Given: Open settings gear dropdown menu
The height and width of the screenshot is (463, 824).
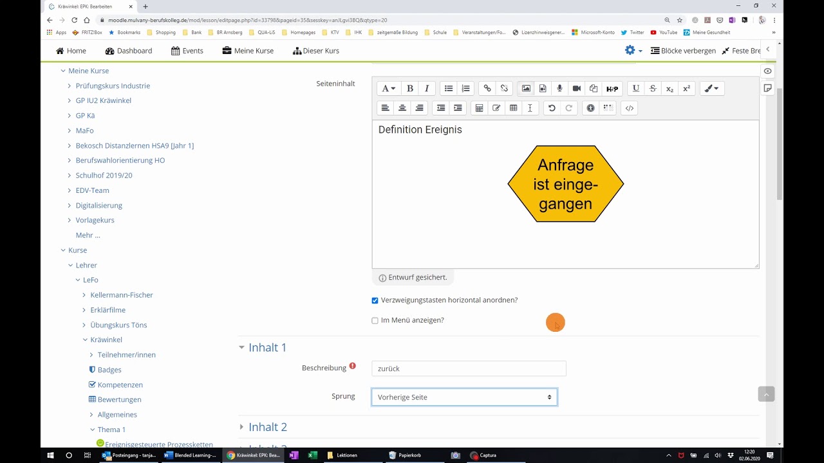Looking at the screenshot, I should point(633,50).
